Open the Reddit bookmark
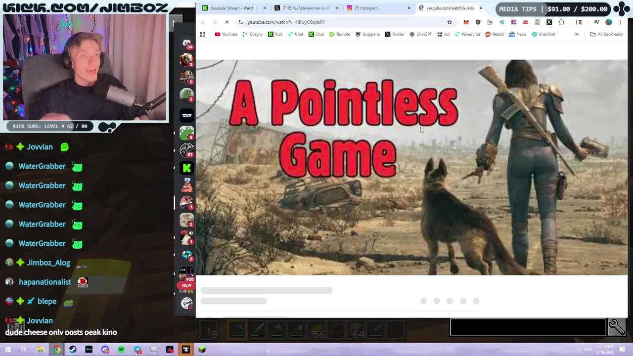 pos(495,34)
